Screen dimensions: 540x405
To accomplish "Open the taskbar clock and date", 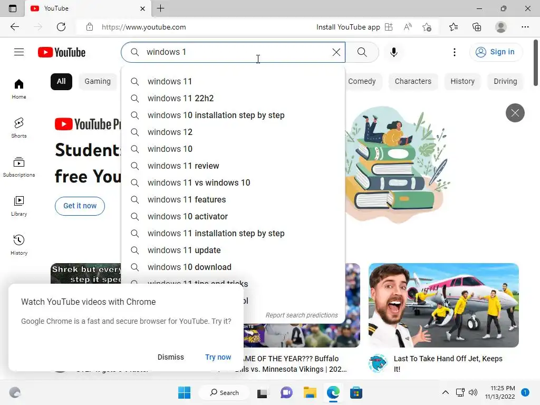I will pos(500,392).
